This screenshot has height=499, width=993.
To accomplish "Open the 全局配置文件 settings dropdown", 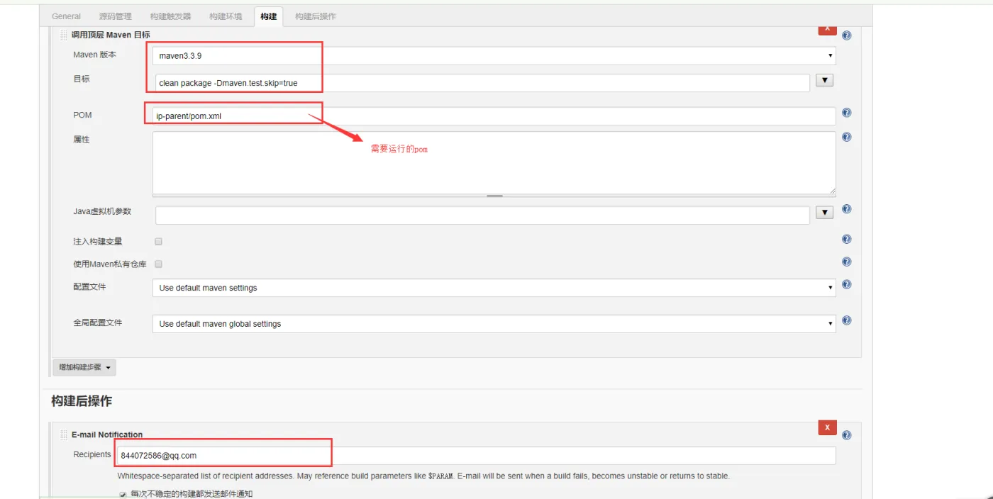I will 494,324.
